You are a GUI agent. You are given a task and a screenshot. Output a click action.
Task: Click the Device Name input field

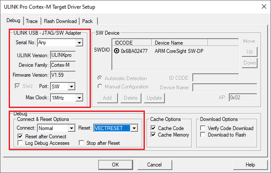225,87
